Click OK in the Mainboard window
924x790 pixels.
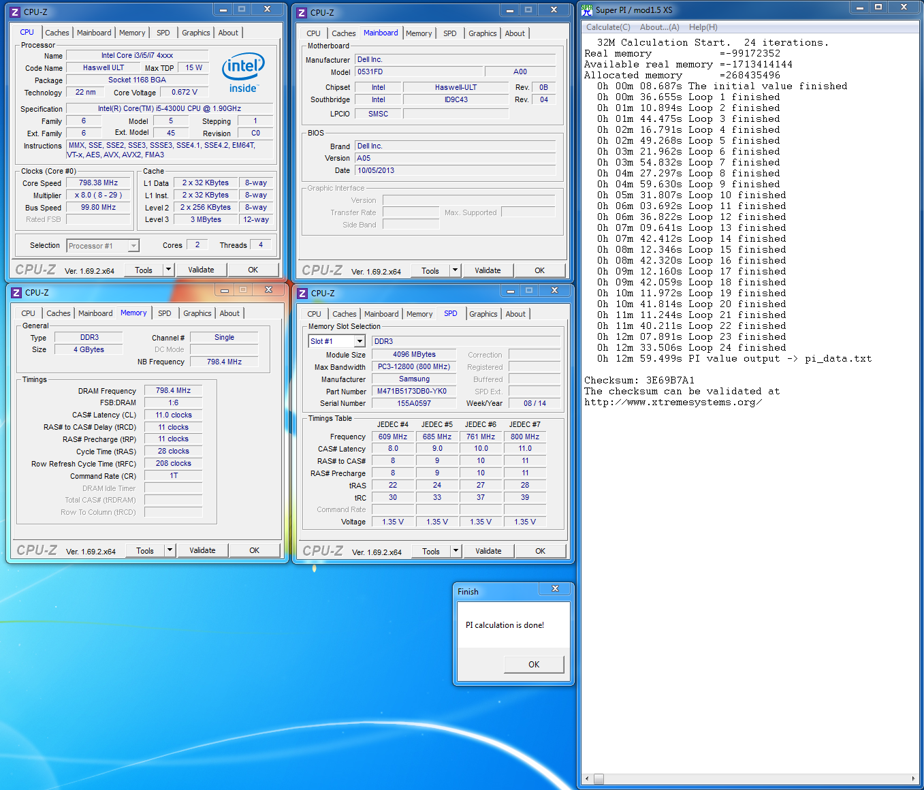coord(539,270)
